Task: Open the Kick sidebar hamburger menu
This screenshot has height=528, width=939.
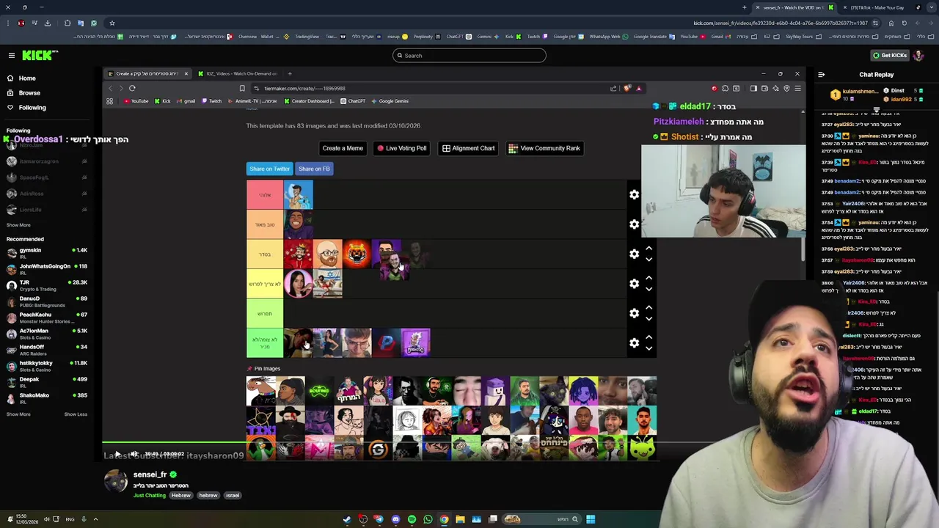Action: 11,55
